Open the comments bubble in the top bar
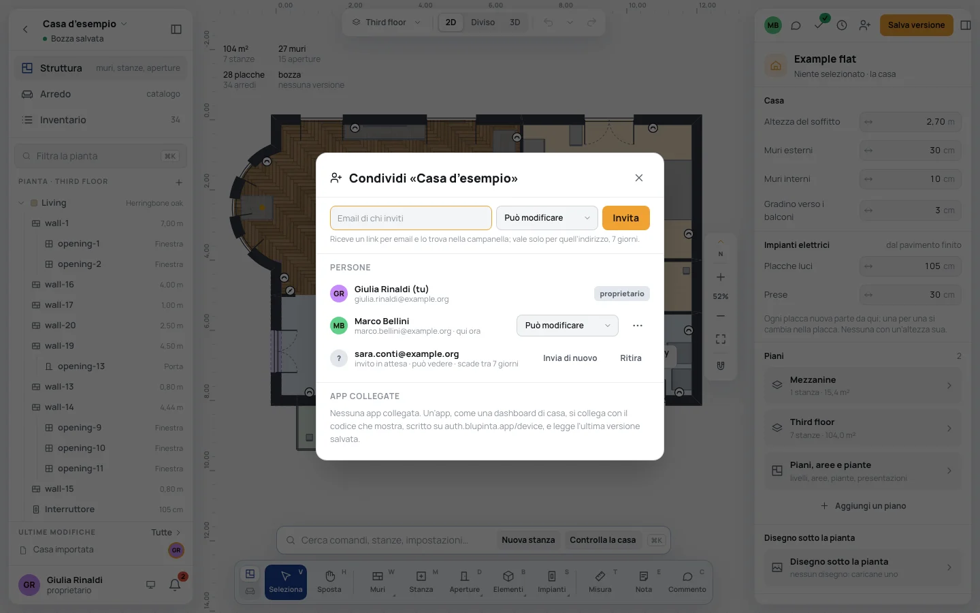This screenshot has width=980, height=613. pos(796,25)
